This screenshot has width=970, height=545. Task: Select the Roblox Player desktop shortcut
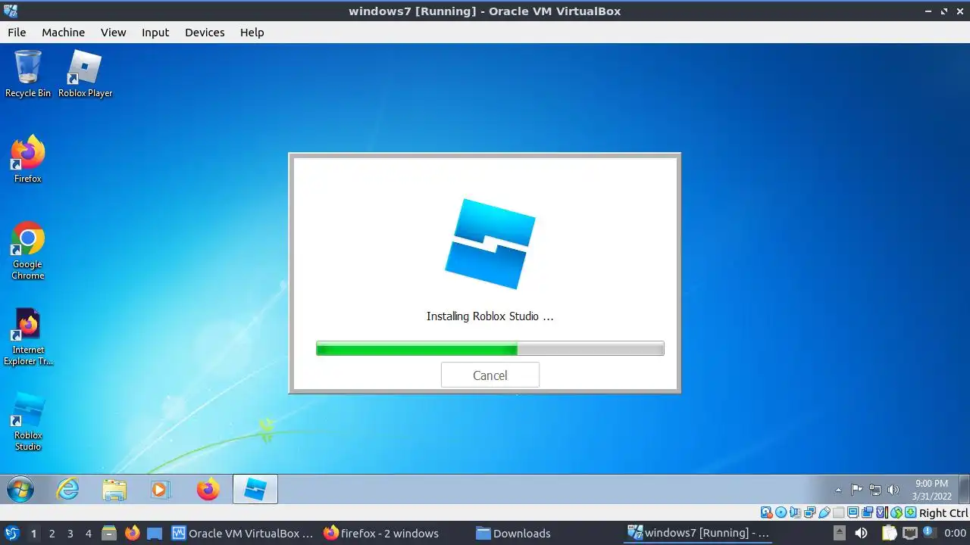(x=85, y=73)
